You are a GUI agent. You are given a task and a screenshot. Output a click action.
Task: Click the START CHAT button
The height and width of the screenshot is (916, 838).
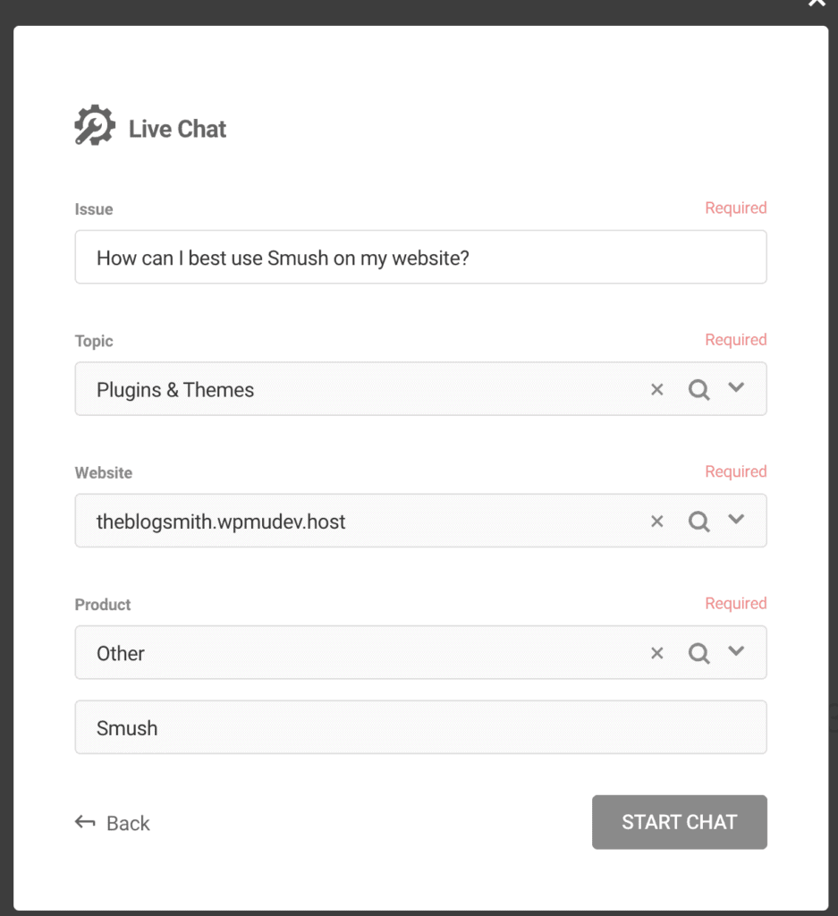679,822
